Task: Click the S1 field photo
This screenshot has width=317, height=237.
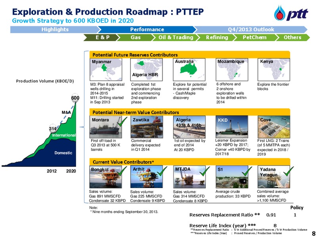Action: coord(232,177)
